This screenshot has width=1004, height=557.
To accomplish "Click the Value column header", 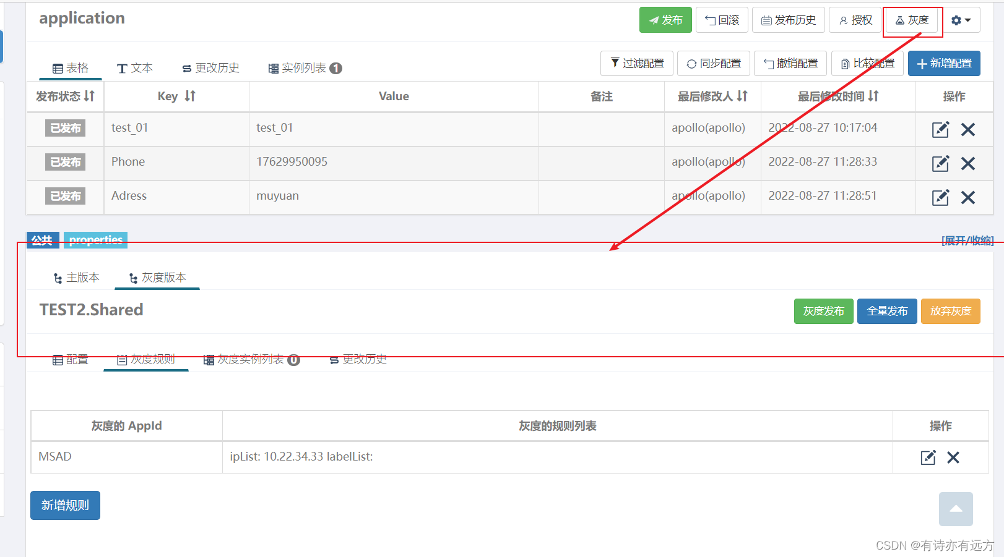I will click(x=394, y=96).
